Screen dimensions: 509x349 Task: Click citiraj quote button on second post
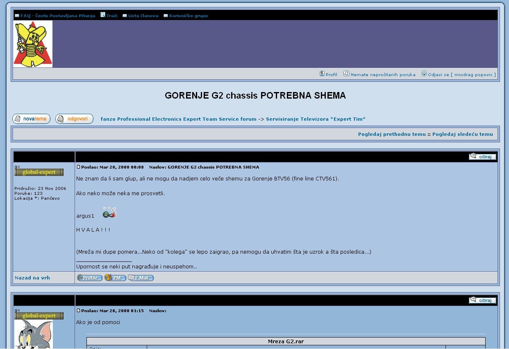click(482, 300)
